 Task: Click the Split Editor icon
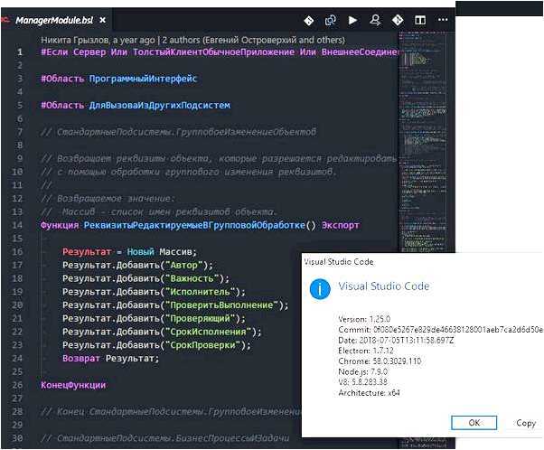420,20
